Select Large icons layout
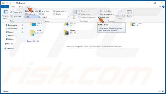166x94 pixels. 44,11
